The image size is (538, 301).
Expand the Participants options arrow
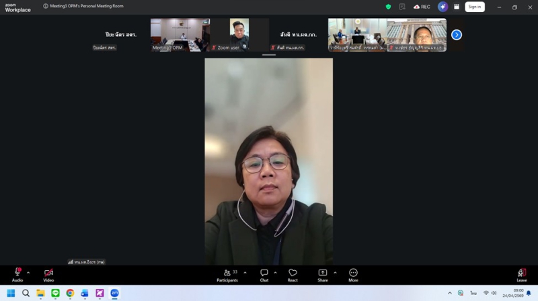coord(245,273)
